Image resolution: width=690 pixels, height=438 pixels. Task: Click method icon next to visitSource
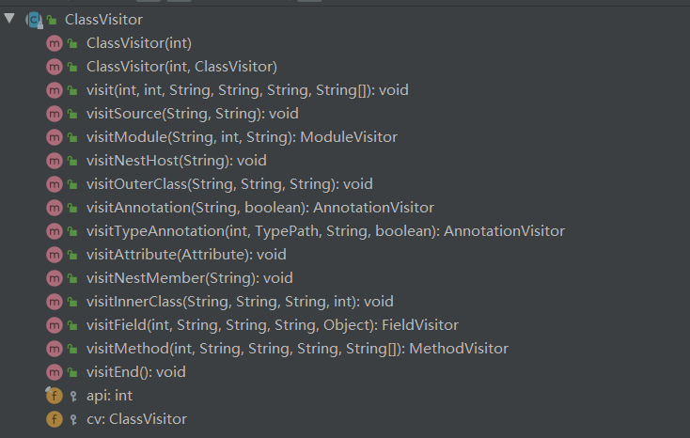point(54,114)
